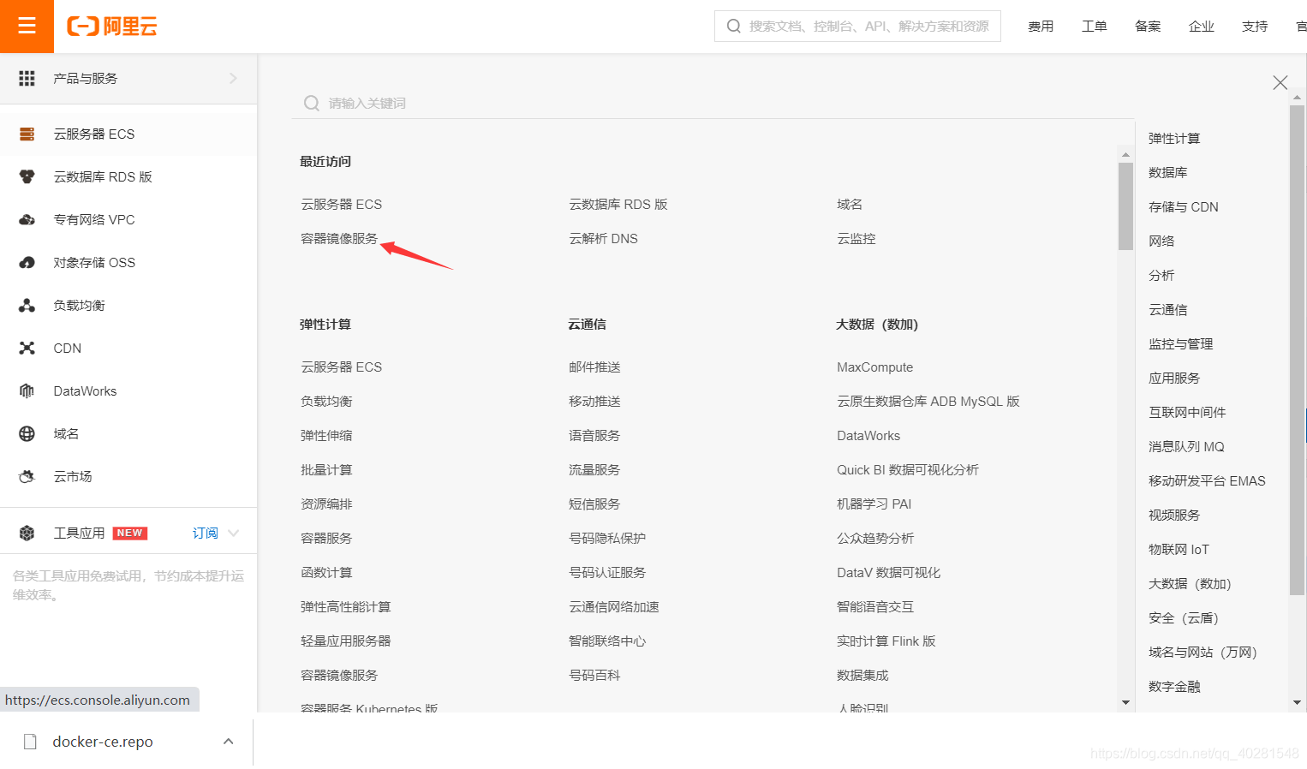The height and width of the screenshot is (769, 1307).
Task: Click the 域名 globe icon
Action: click(27, 433)
